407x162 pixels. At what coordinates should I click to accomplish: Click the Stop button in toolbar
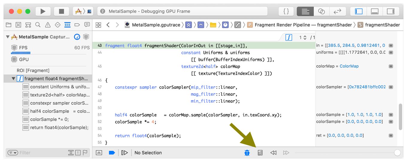coord(62,11)
